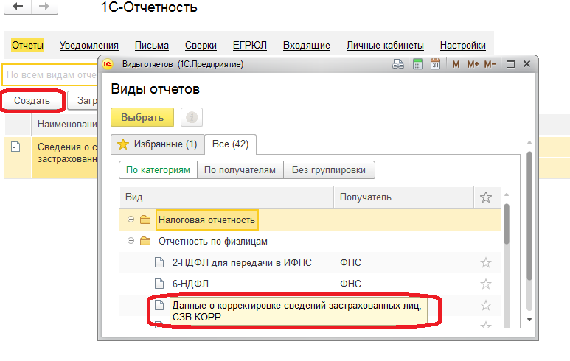This screenshot has width=570, height=361.
Task: Click the document icon of 2-НДФЛ row
Action: (x=159, y=262)
